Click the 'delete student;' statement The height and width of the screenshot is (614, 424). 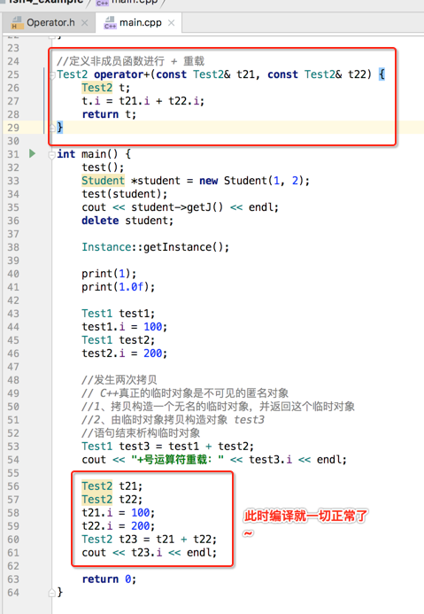coord(127,221)
